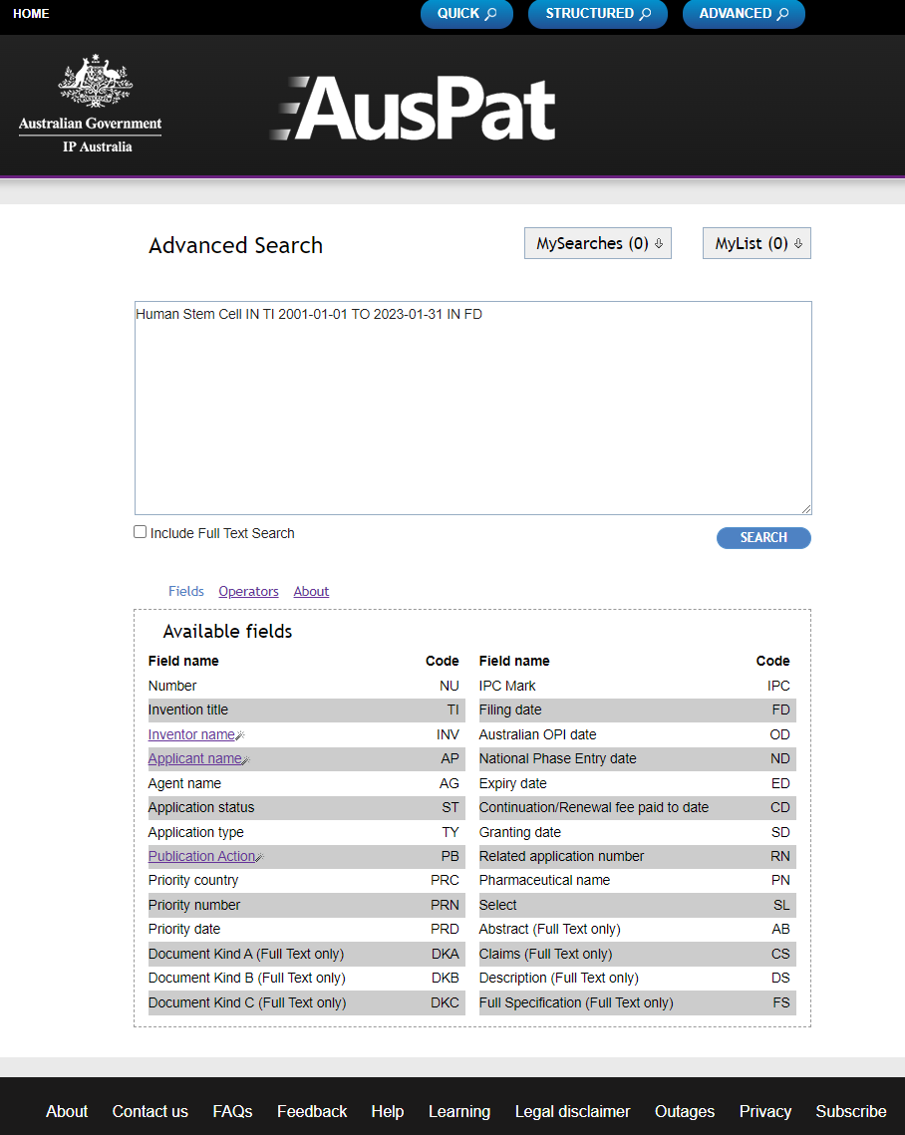Click the magnifier icon on the Structured button
The height and width of the screenshot is (1135, 905).
645,14
